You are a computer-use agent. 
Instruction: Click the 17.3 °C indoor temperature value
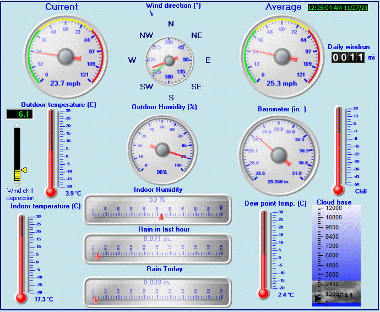point(44,299)
